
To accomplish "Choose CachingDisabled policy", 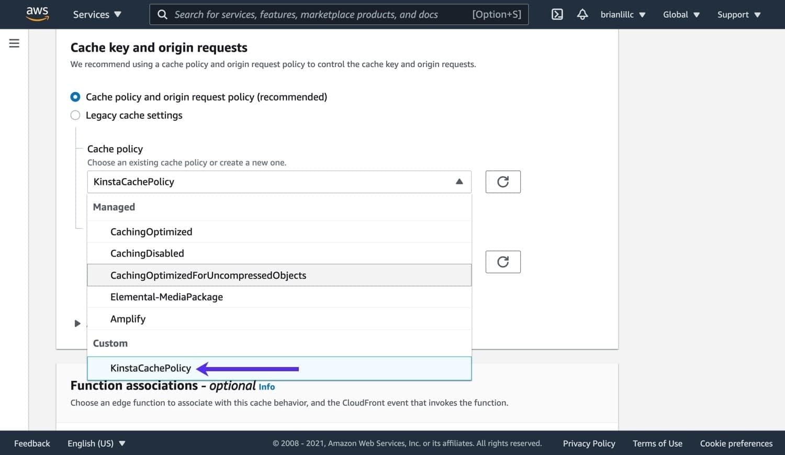I will tap(279, 253).
